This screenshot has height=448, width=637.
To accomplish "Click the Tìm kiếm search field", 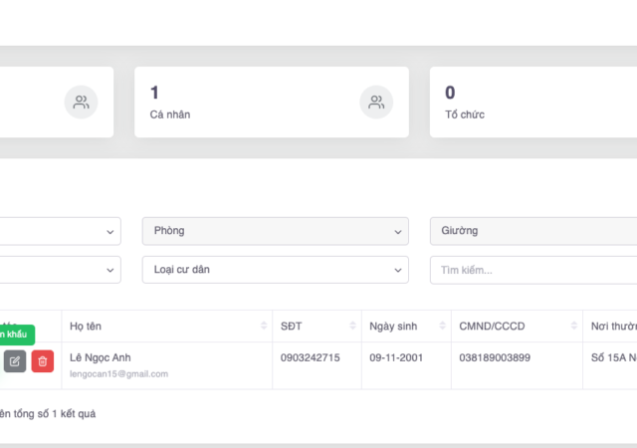I will click(532, 270).
